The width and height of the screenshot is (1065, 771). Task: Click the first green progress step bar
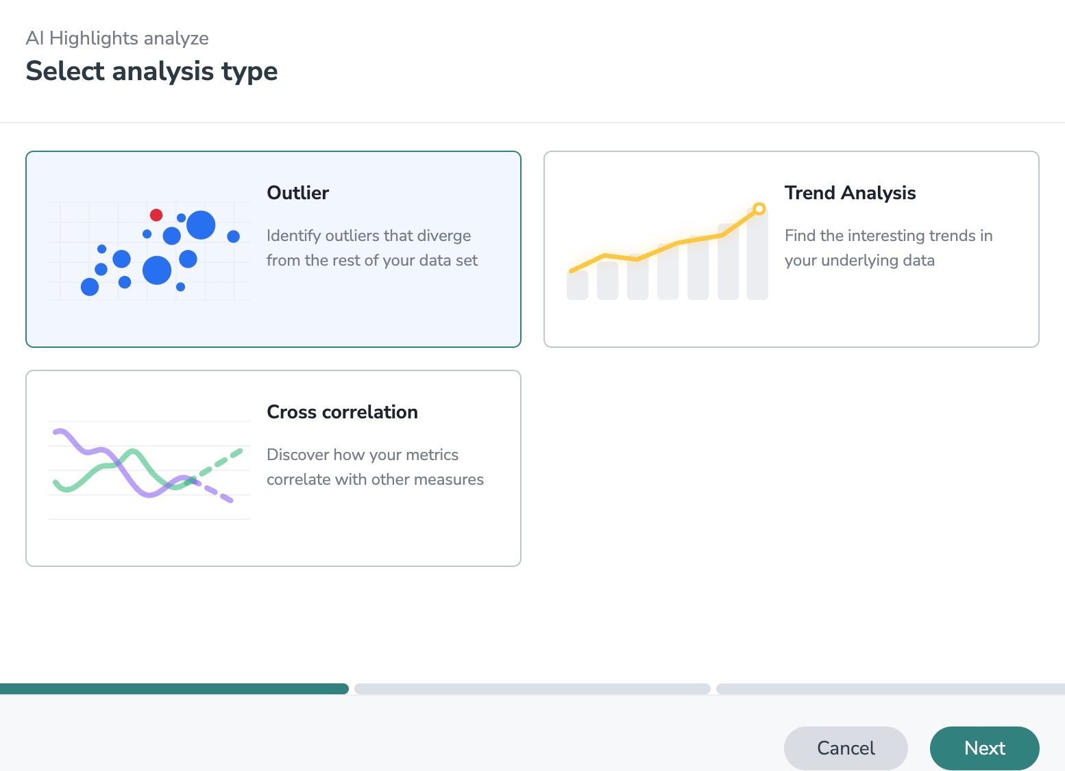click(174, 689)
